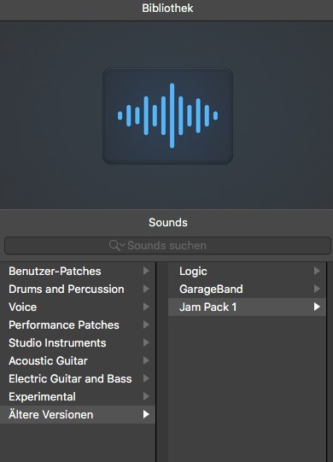
Task: Select the Voice category
Action: click(78, 307)
